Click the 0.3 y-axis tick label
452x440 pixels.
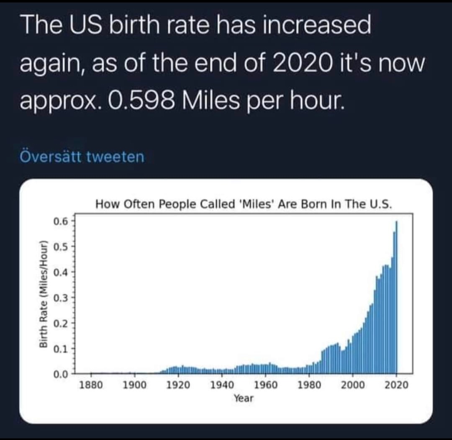(x=60, y=297)
